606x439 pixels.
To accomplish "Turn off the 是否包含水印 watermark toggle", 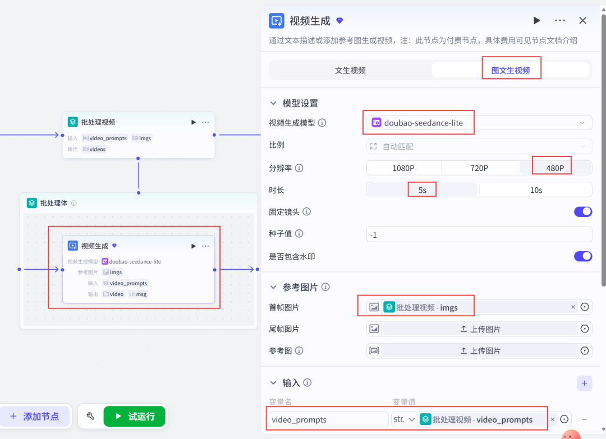I will point(582,256).
